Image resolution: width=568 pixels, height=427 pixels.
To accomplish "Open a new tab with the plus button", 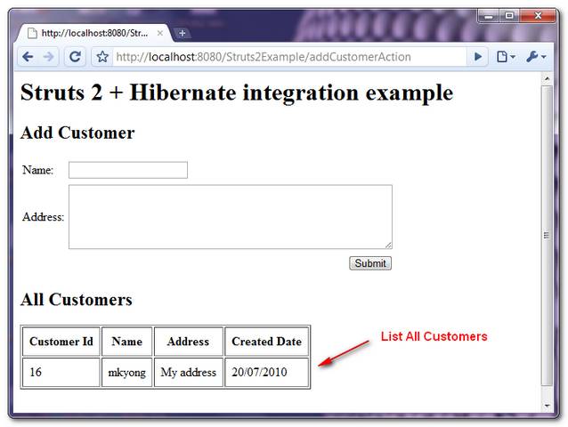I will 183,33.
